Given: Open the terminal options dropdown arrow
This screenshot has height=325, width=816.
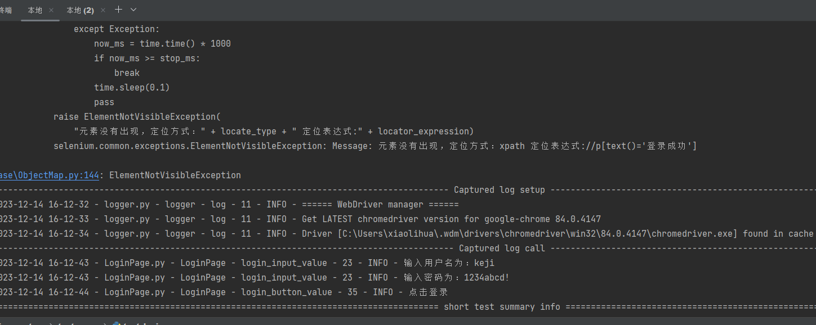Looking at the screenshot, I should coord(133,10).
